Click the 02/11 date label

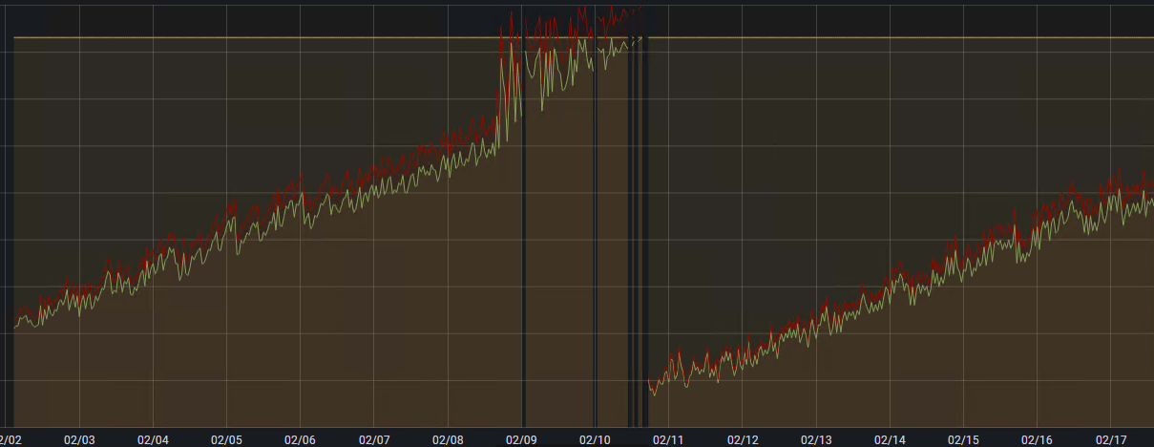coord(668,439)
